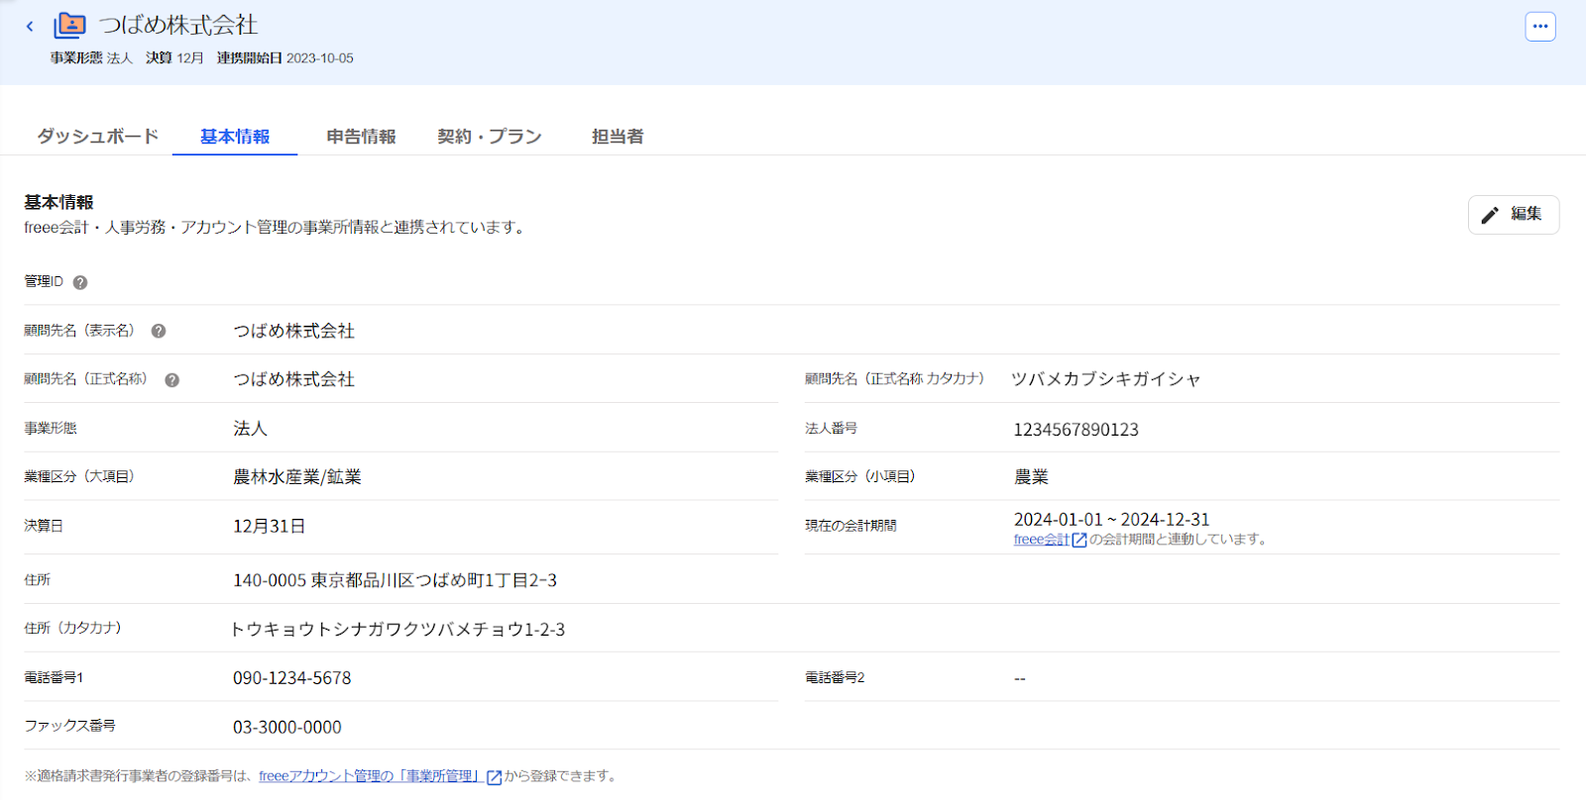Click fax number 03-3000-0000

point(287,728)
